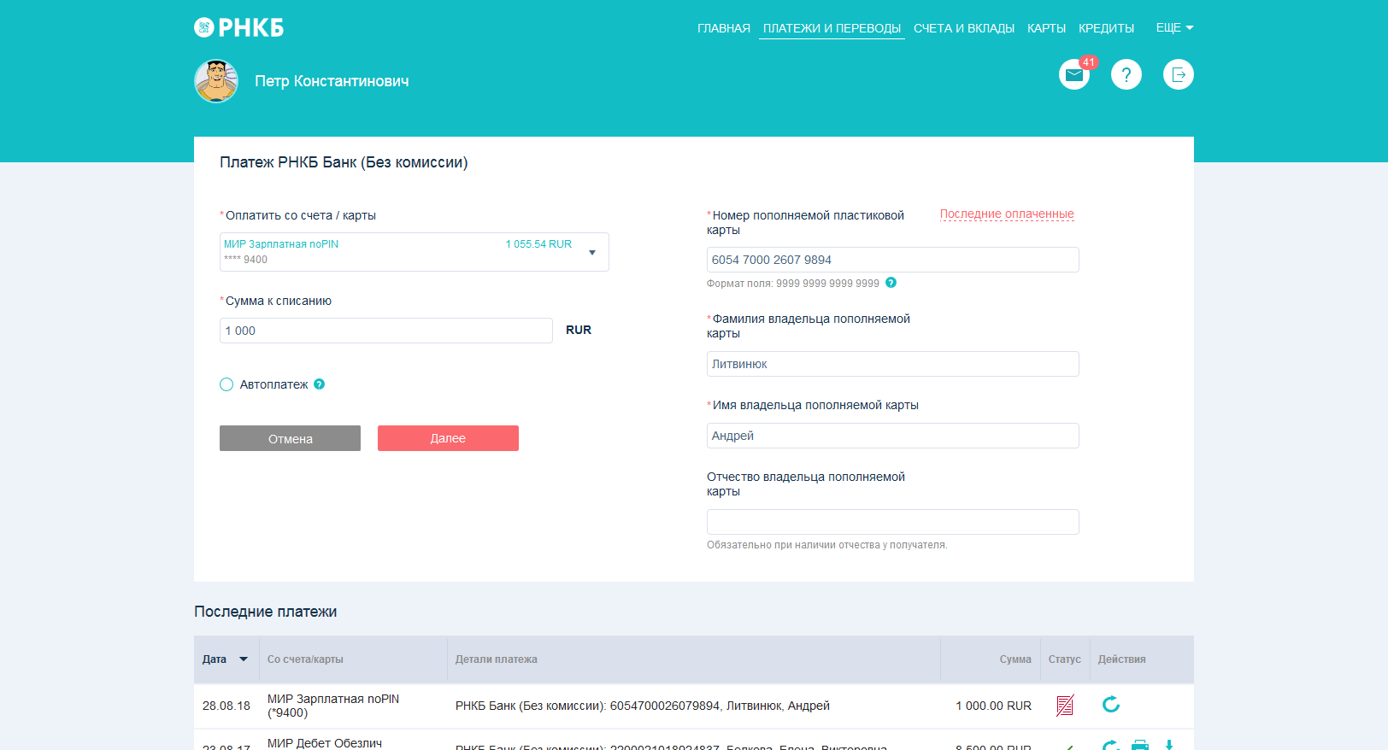Open the КРЕДИТЫ section
This screenshot has height=750, width=1388.
pos(1106,28)
